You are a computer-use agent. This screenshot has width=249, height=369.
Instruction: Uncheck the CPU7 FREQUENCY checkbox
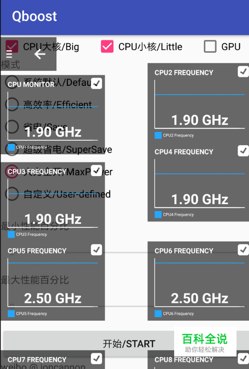click(x=96, y=359)
